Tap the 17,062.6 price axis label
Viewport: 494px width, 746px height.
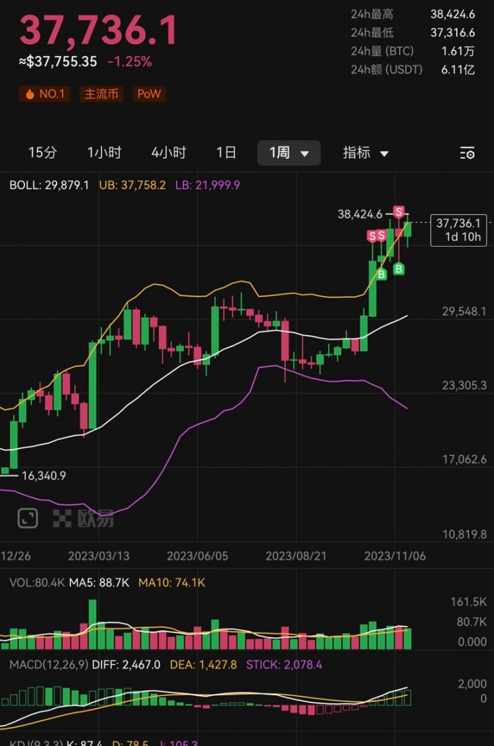pyautogui.click(x=464, y=460)
